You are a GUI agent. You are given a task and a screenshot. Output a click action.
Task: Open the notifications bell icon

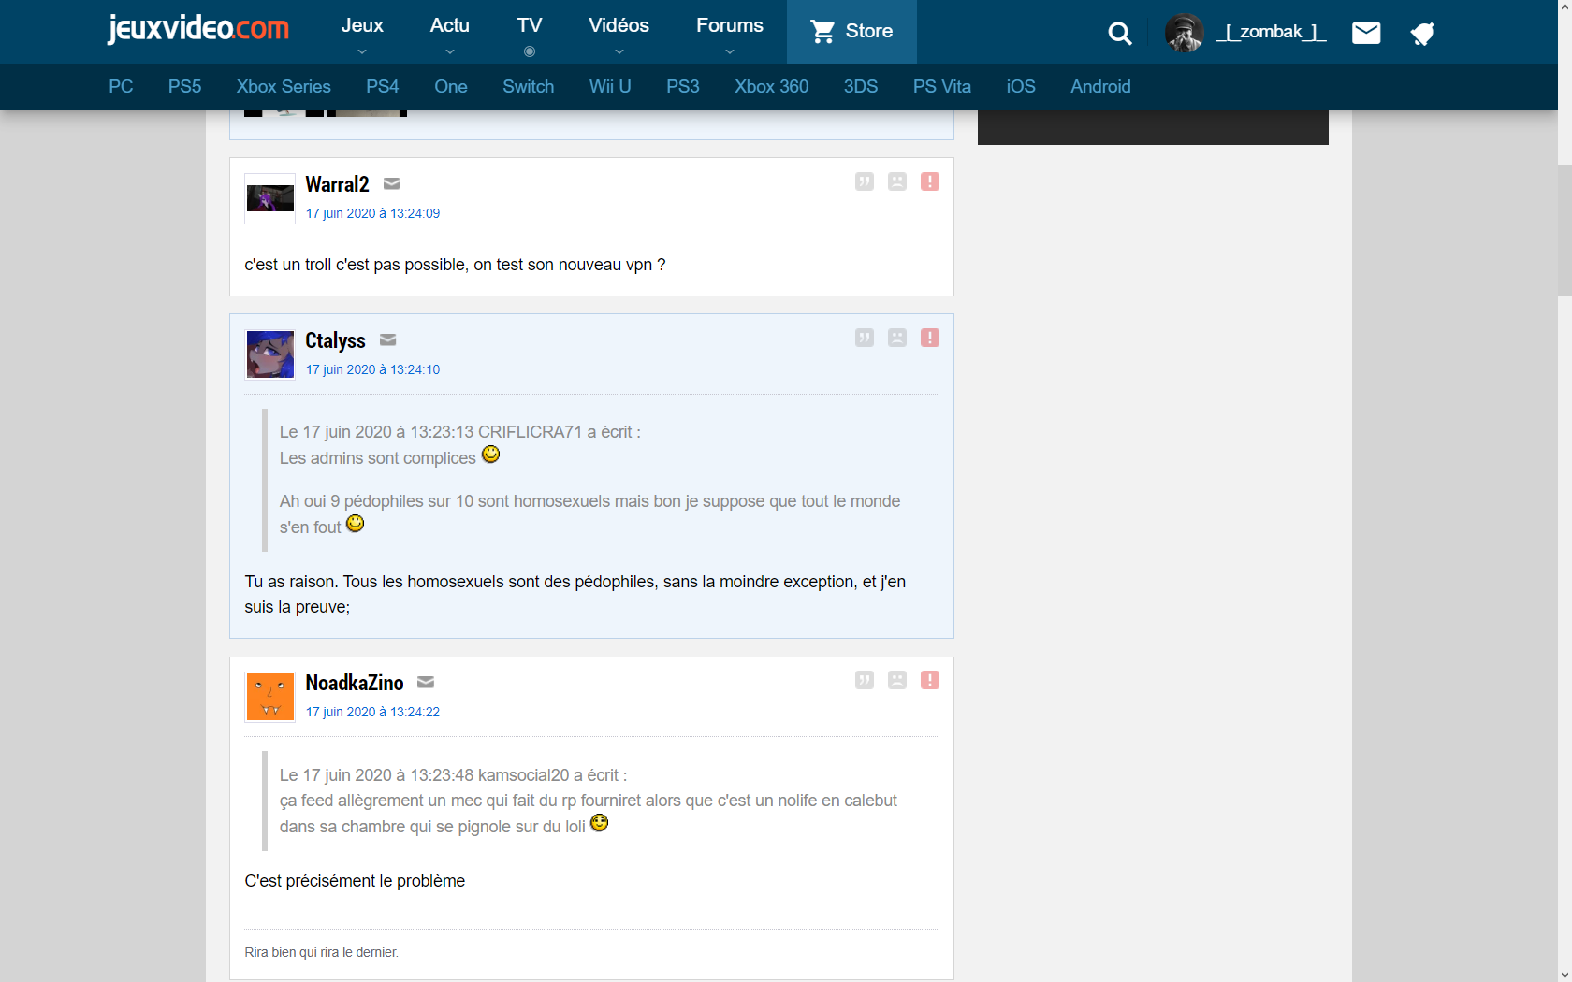(x=1422, y=35)
